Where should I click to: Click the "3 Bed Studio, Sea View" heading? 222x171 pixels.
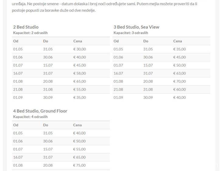pos(136,27)
